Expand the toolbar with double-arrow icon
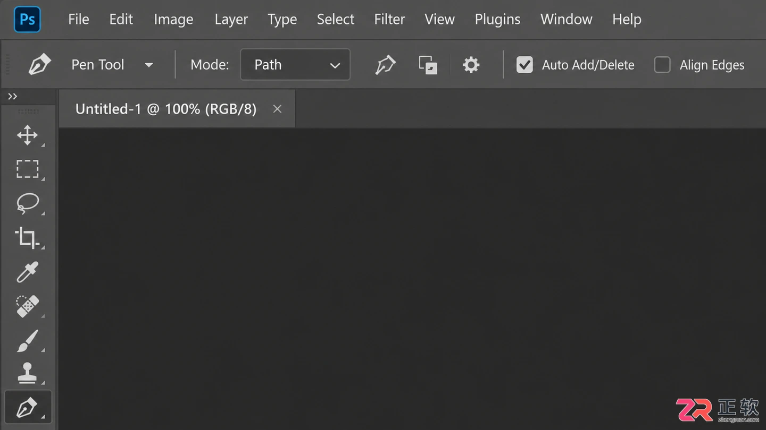The height and width of the screenshot is (430, 766). pos(12,96)
